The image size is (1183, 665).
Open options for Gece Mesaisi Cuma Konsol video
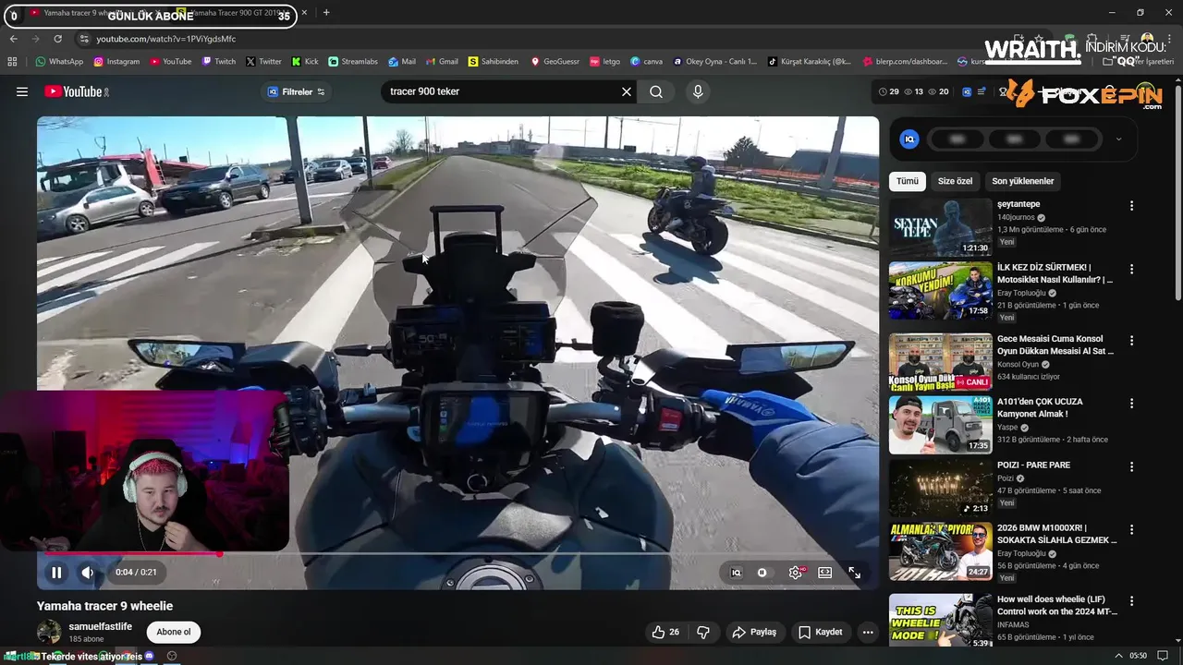pos(1131,341)
